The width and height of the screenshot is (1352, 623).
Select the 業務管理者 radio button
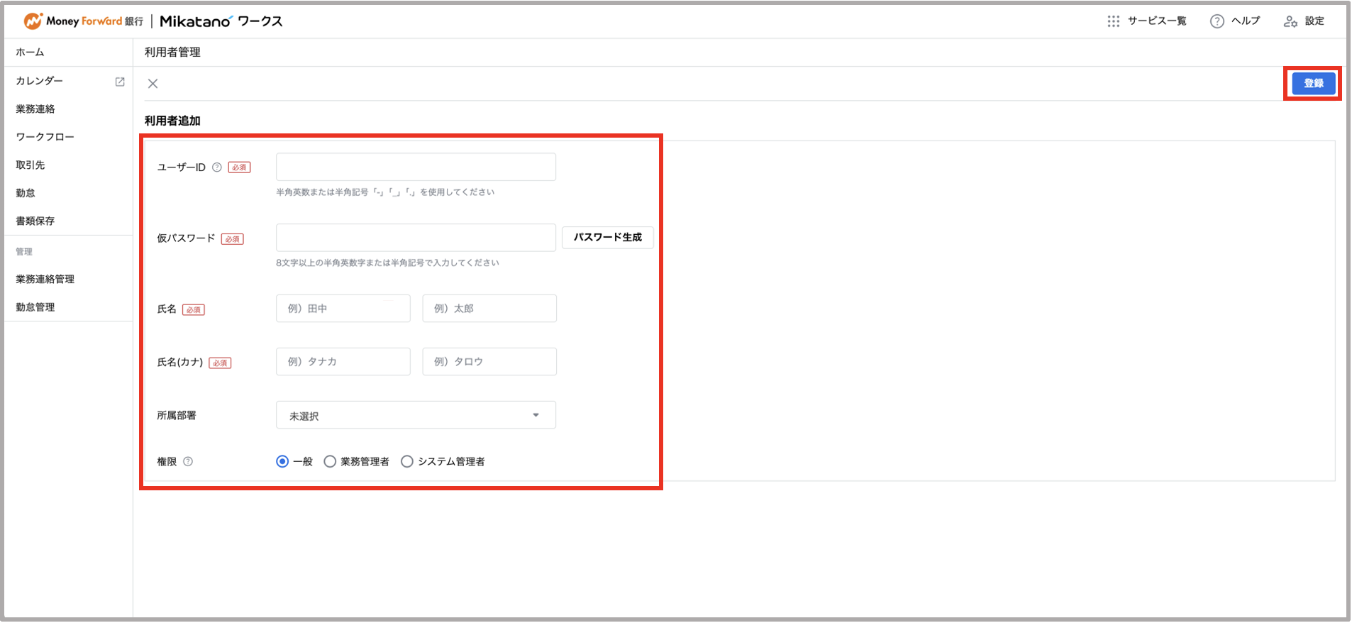click(330, 461)
